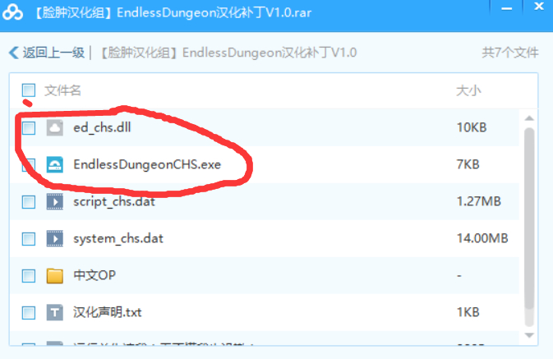Viewport: 553px width, 359px height.
Task: Go back via 返回上一级 link
Action: click(x=53, y=53)
